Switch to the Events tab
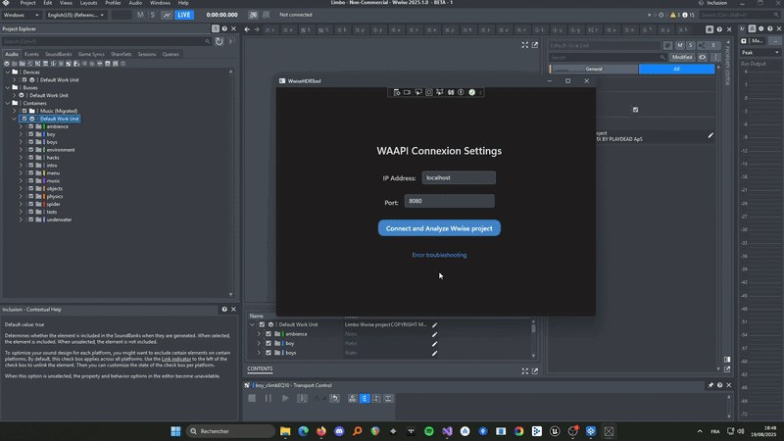This screenshot has height=441, width=784. tap(31, 54)
